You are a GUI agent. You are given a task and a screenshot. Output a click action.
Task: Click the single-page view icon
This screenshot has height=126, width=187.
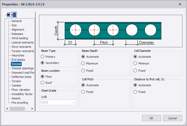8,15
